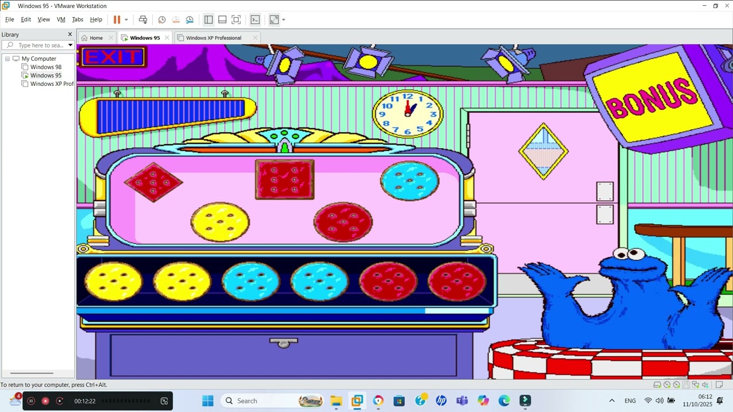
Task: Open the Edit menu
Action: click(26, 19)
